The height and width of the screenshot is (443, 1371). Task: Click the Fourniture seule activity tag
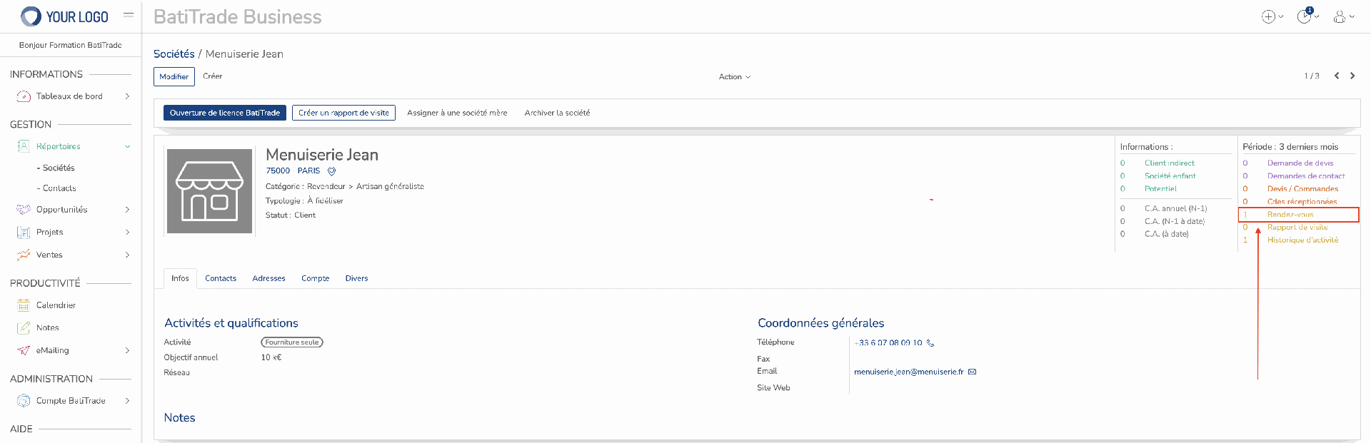[x=292, y=342]
